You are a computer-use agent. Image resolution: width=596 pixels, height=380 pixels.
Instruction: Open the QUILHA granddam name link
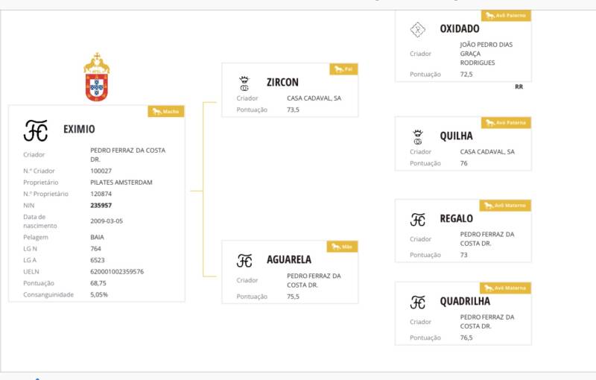(456, 136)
